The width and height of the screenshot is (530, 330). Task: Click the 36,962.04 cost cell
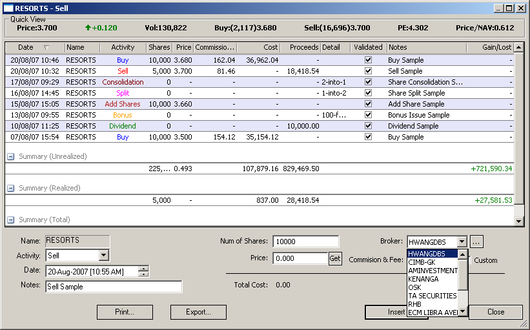[262, 60]
